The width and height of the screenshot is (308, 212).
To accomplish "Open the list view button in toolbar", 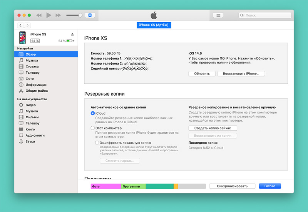I will tap(218, 15).
